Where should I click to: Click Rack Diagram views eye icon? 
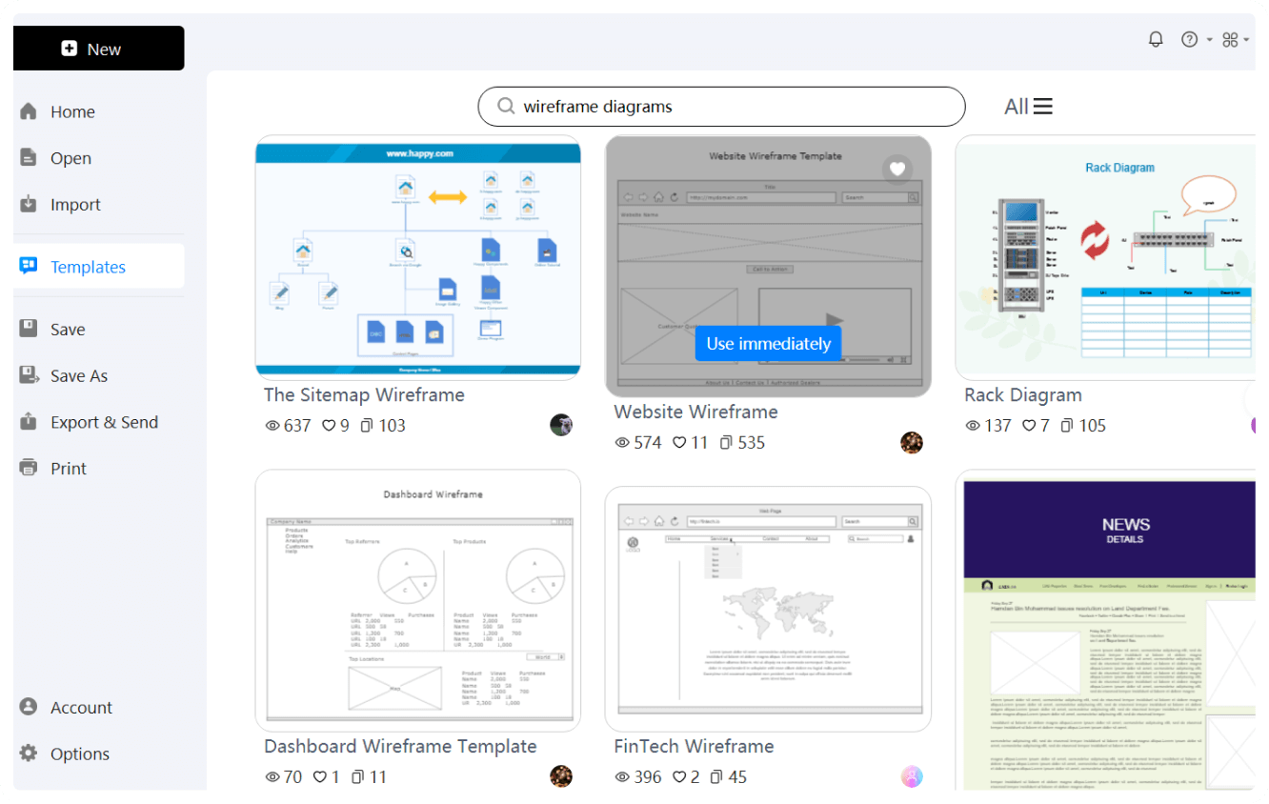coord(973,426)
